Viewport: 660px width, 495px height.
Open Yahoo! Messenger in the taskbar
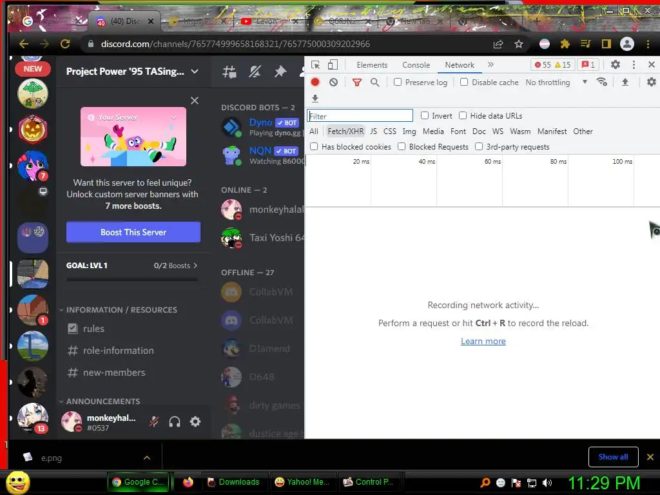click(x=302, y=482)
